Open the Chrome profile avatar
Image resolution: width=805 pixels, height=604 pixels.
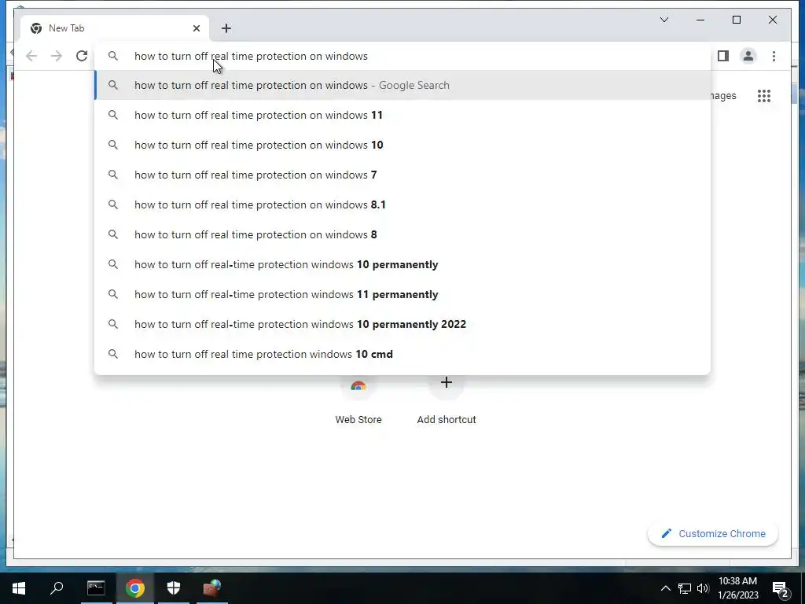tap(748, 56)
